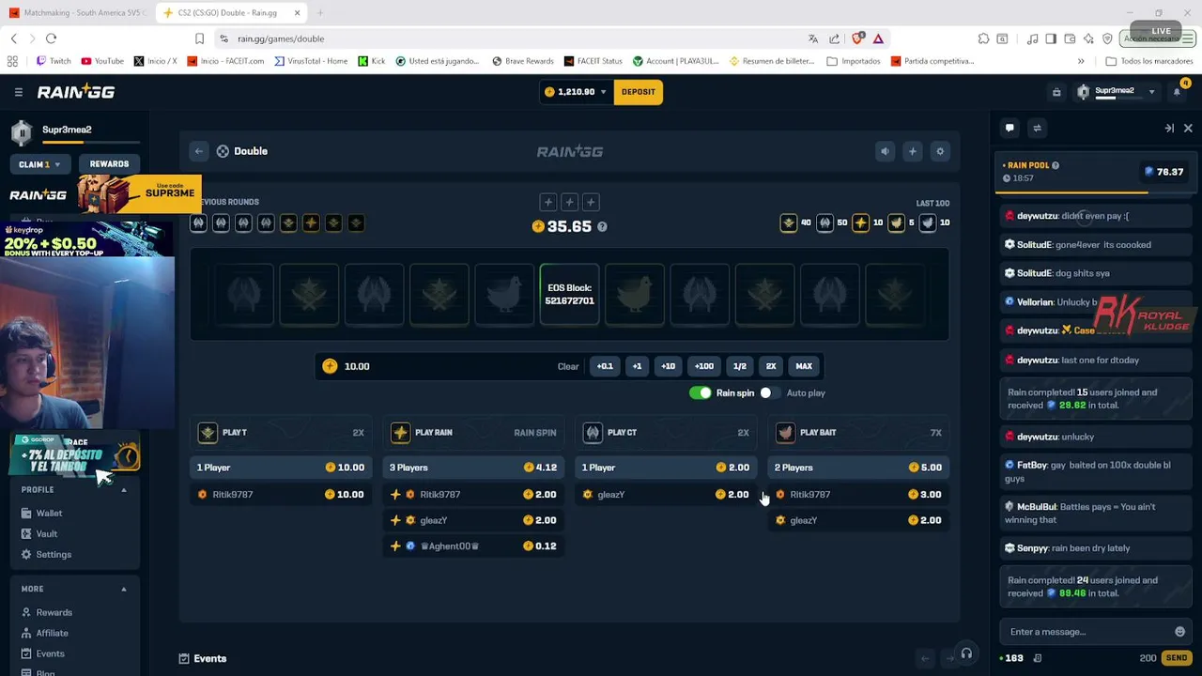Screen dimensions: 1202x676
Task: Click previous arrow in Events section
Action: [x=925, y=658]
